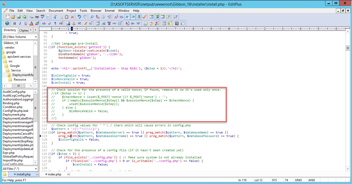352x184 pixels.
Task: Toggle Line Number display button
Action: [x=139, y=17]
